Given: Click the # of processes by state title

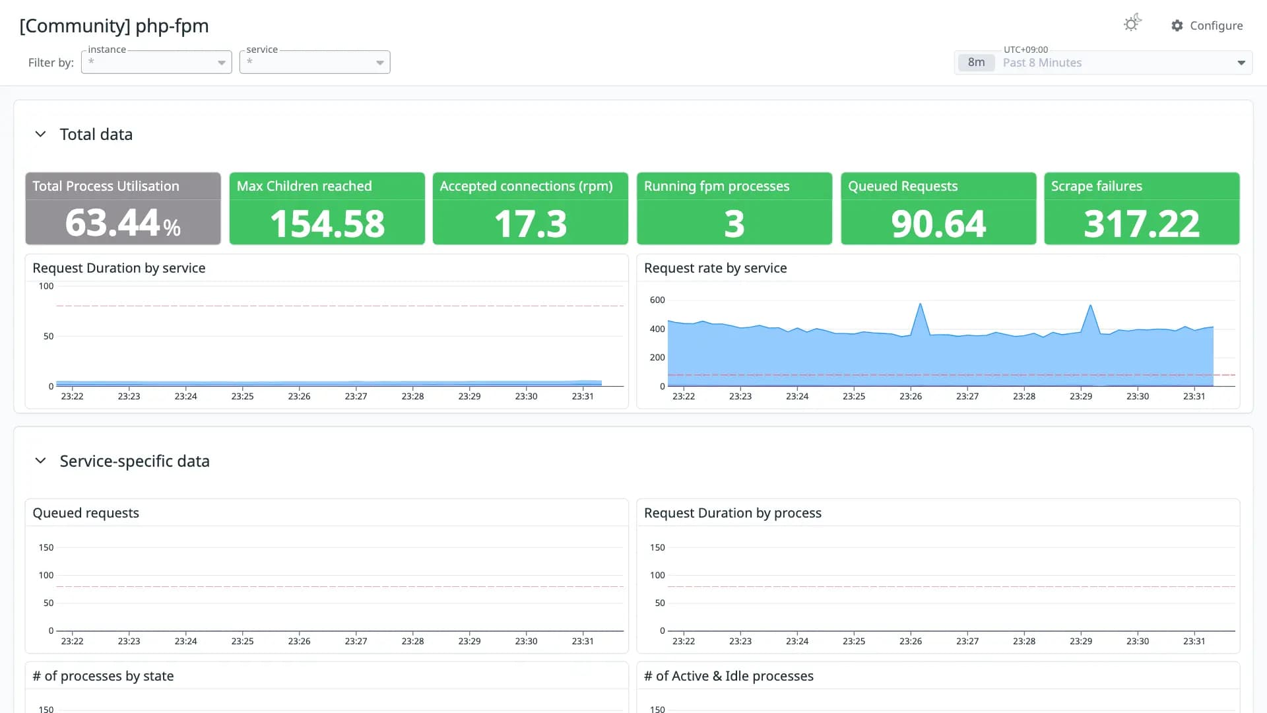Looking at the screenshot, I should coord(103,676).
